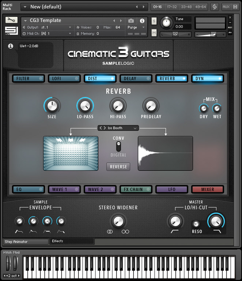Viewport: 242px width, 281px height.
Task: Toggle the DYN effect off
Action: 207,79
